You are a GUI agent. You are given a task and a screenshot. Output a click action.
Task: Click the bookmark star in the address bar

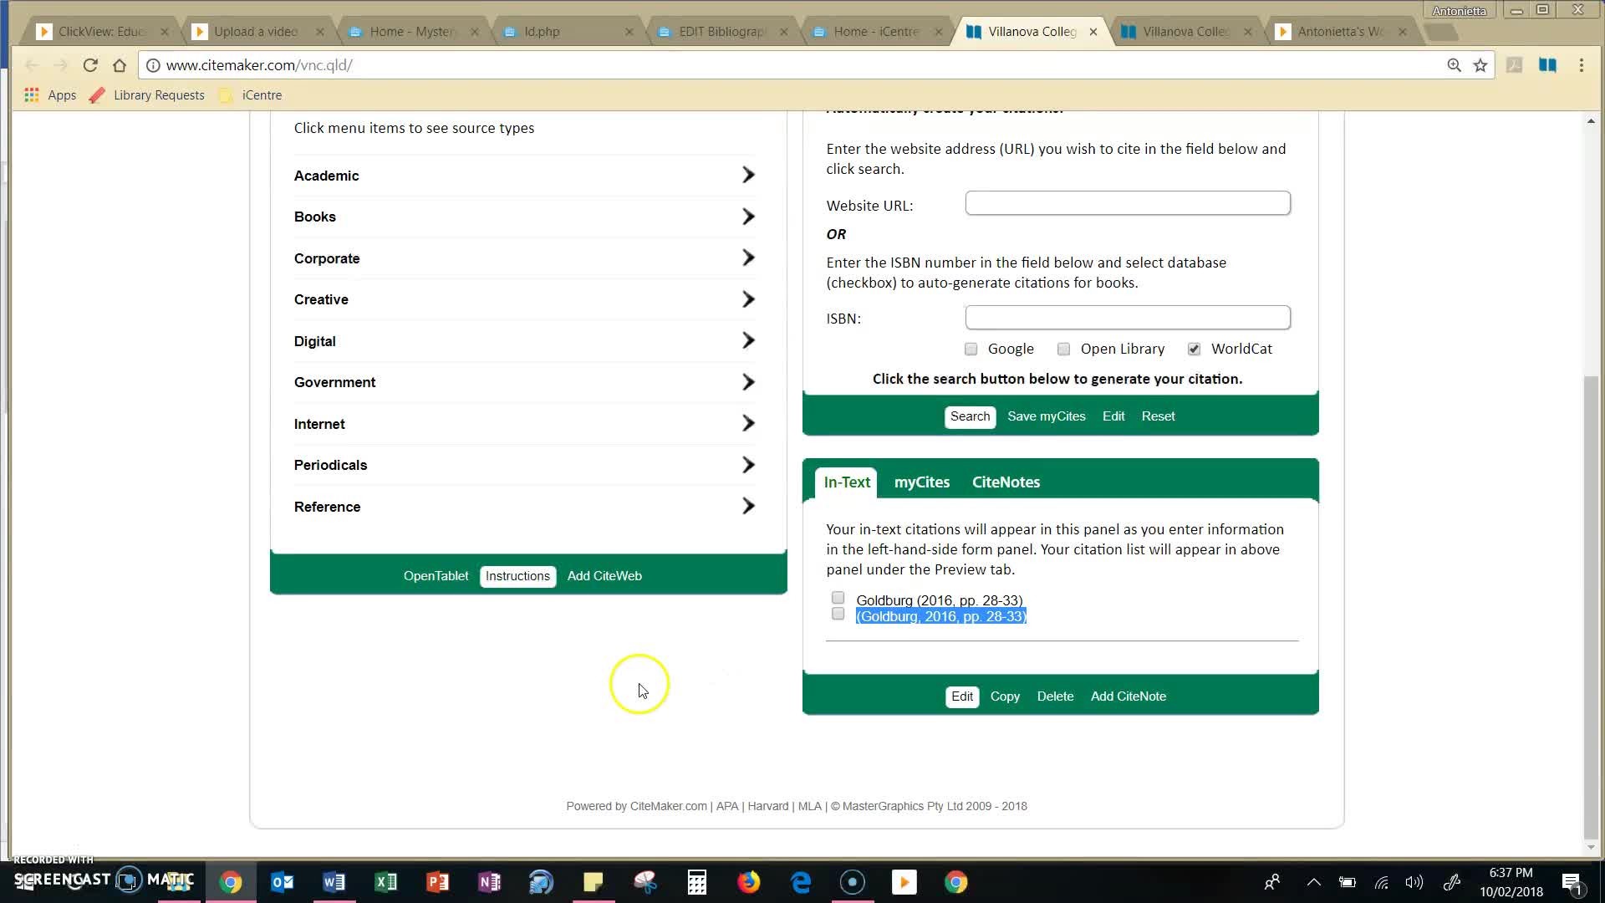(1480, 64)
